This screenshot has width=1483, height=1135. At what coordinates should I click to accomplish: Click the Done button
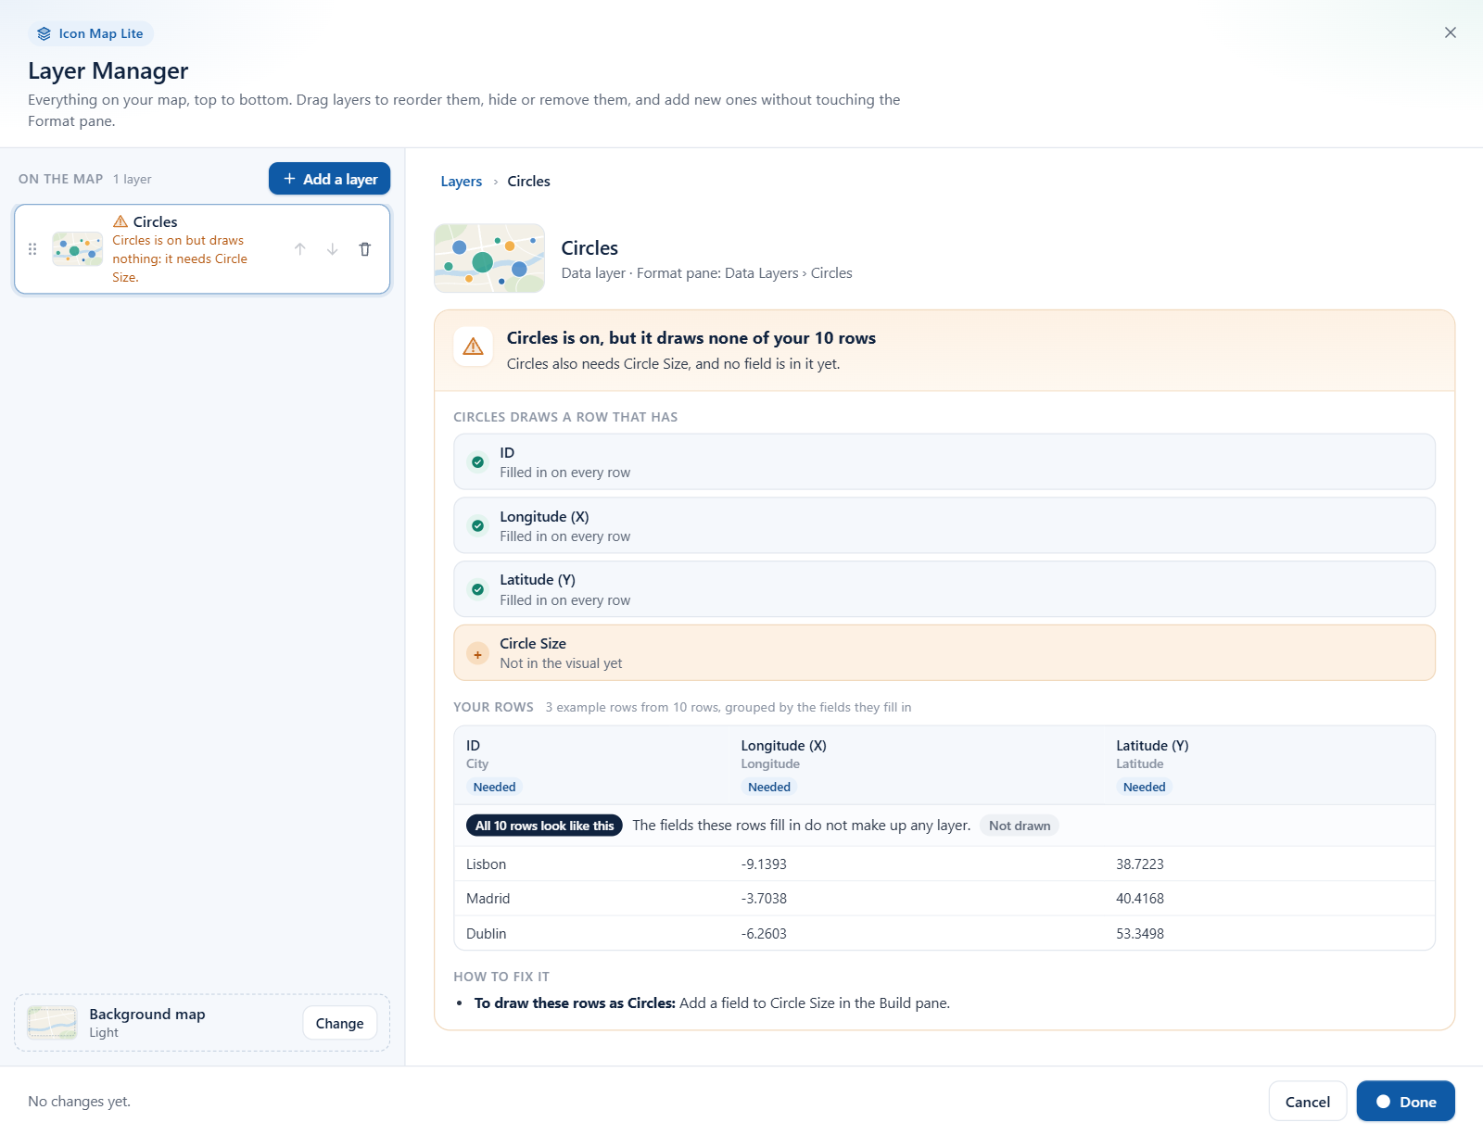[x=1406, y=1102]
